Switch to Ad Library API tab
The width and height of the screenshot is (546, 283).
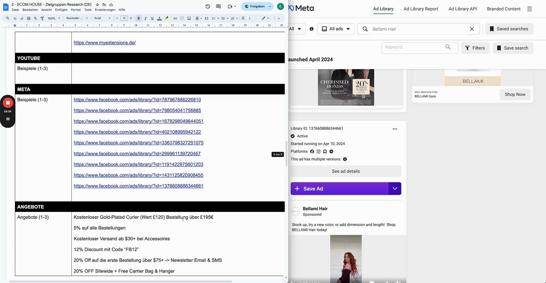tap(462, 9)
